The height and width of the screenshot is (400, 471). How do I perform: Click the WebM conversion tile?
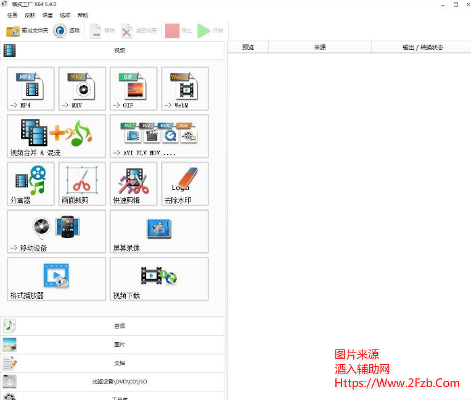[x=185, y=89]
